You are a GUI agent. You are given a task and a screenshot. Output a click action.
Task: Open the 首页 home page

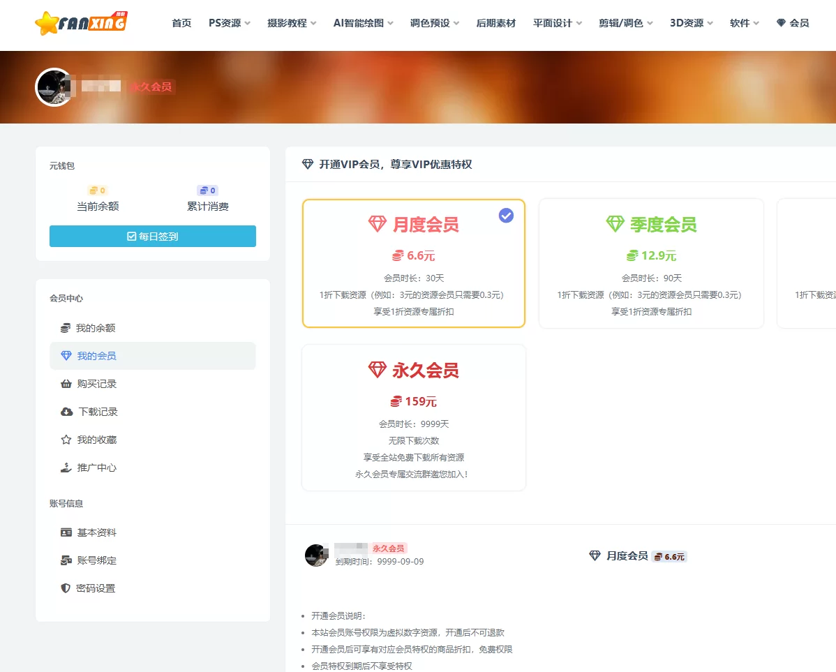tap(181, 23)
